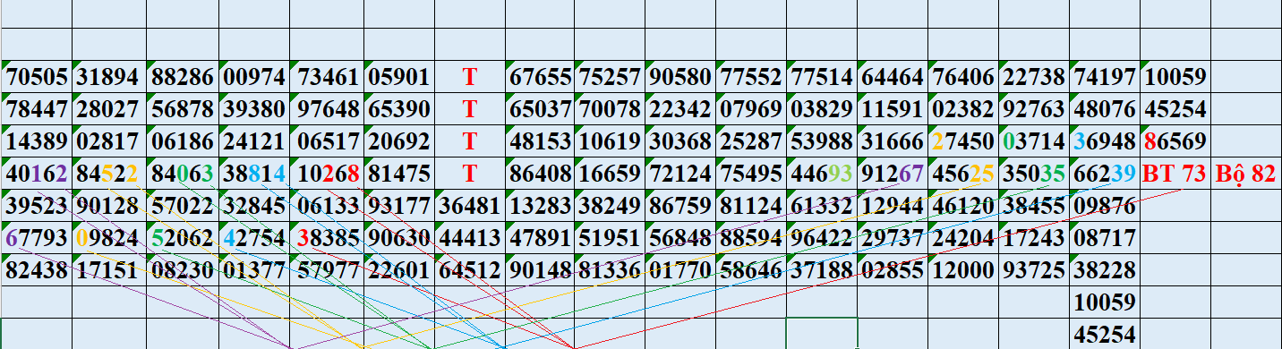Select the cell containing 78447

point(37,109)
